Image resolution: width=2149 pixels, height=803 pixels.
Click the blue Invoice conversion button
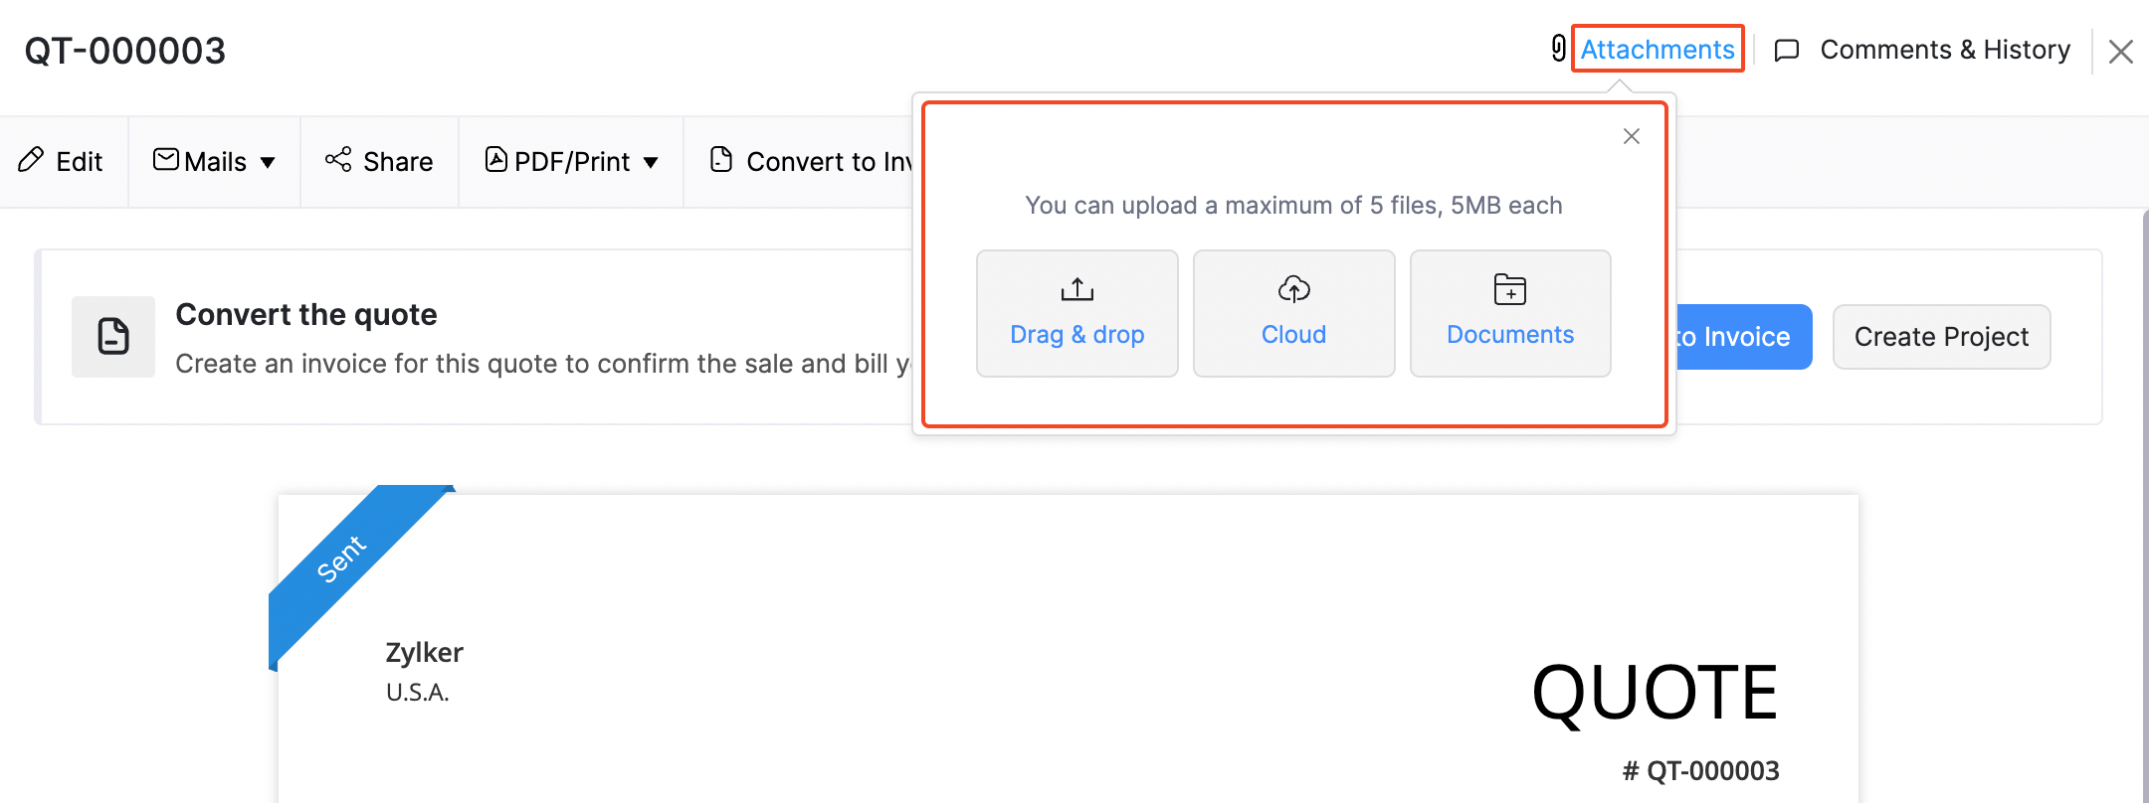[x=1741, y=337]
